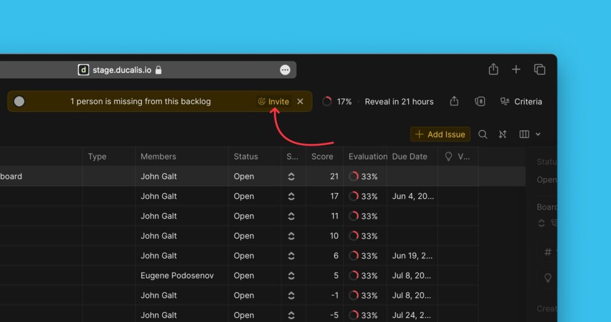Select the Score column header
Image resolution: width=611 pixels, height=322 pixels.
click(x=322, y=157)
